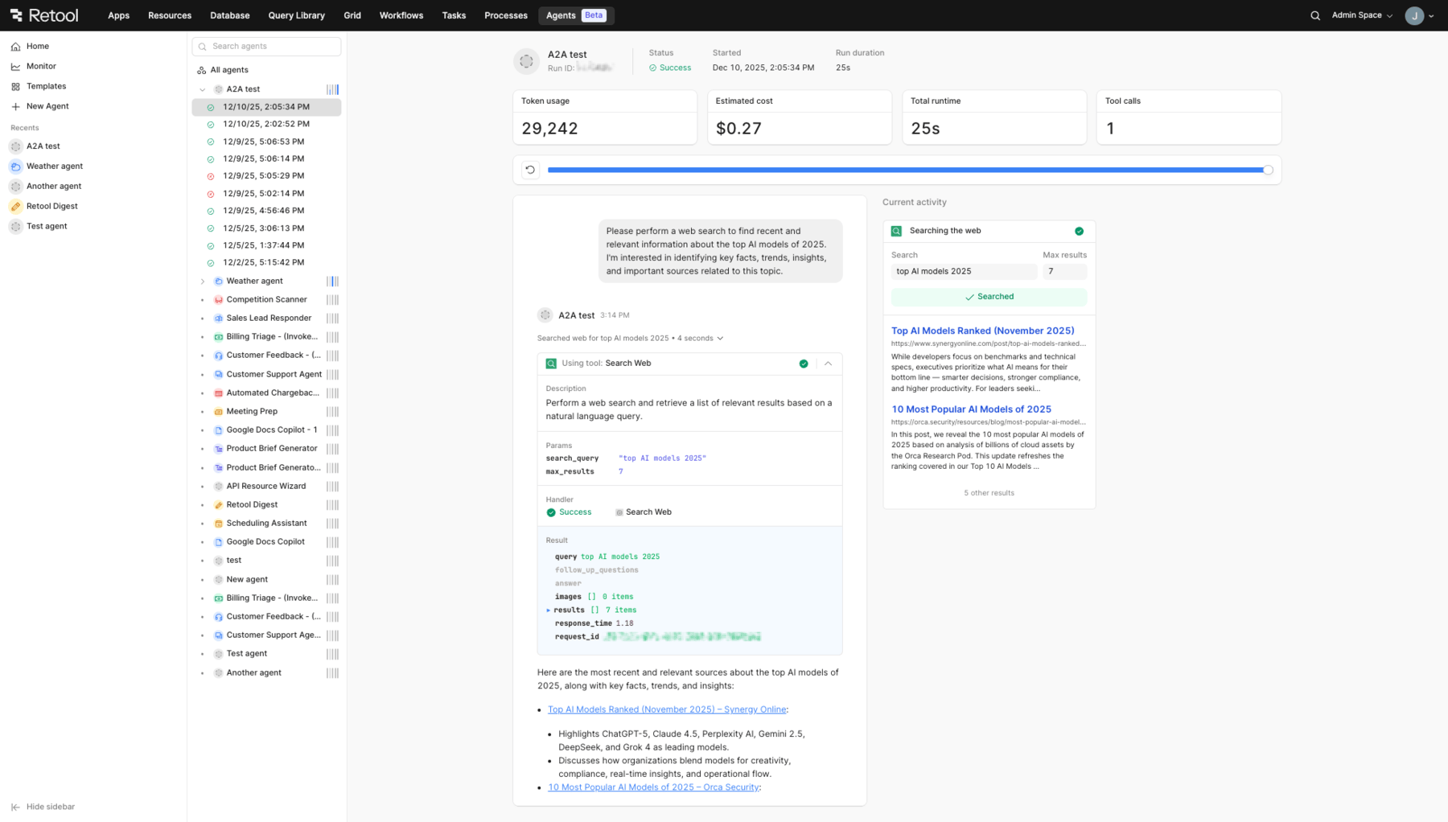The width and height of the screenshot is (1448, 822).
Task: Click the New Agent plus icon
Action: tap(15, 106)
